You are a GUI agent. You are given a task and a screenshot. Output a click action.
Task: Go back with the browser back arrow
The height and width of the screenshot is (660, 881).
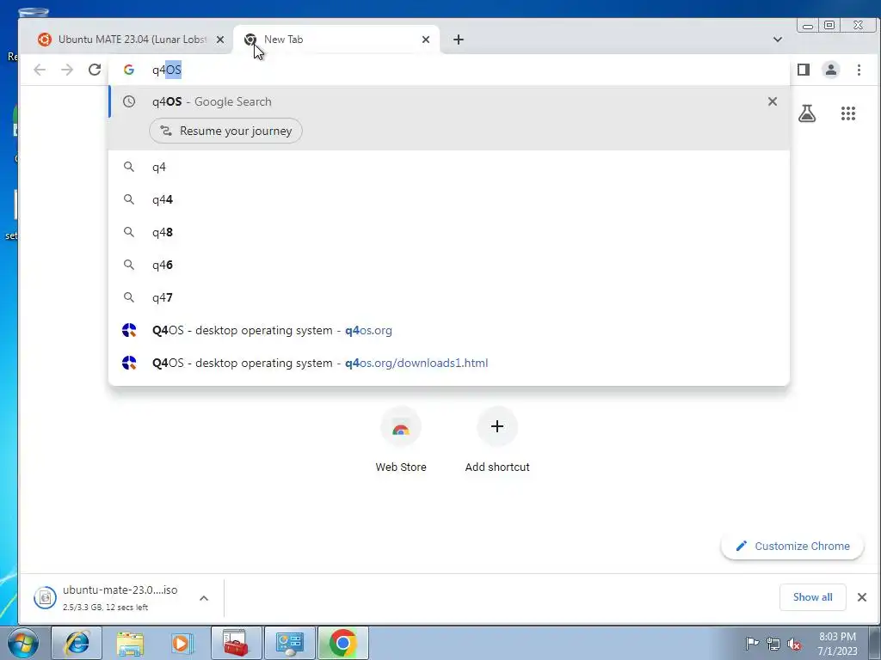tap(40, 70)
